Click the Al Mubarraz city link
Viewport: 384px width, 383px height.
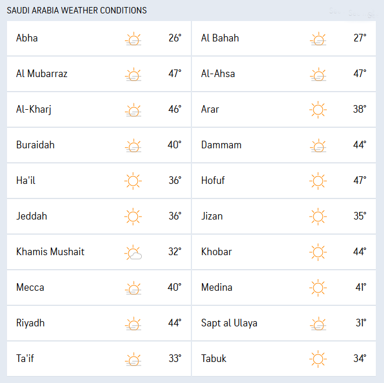click(x=41, y=74)
